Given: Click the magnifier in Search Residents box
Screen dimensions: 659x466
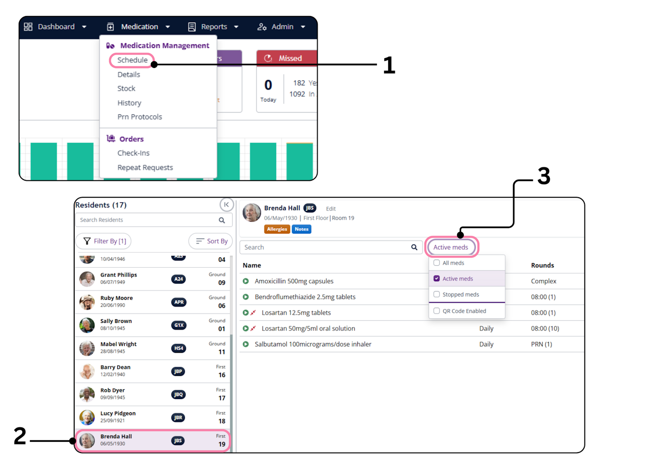Looking at the screenshot, I should (x=222, y=220).
